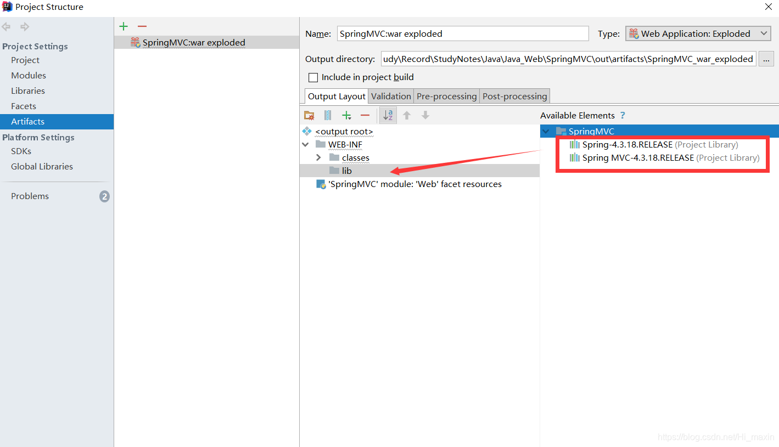Click the output root icon
The height and width of the screenshot is (447, 779).
(307, 132)
